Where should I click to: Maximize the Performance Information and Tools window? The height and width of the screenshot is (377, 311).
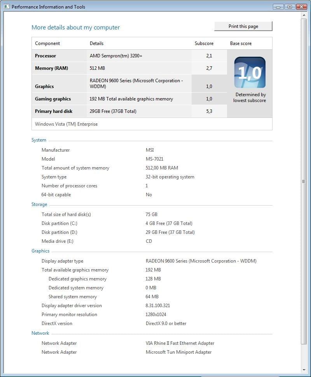(290, 7)
